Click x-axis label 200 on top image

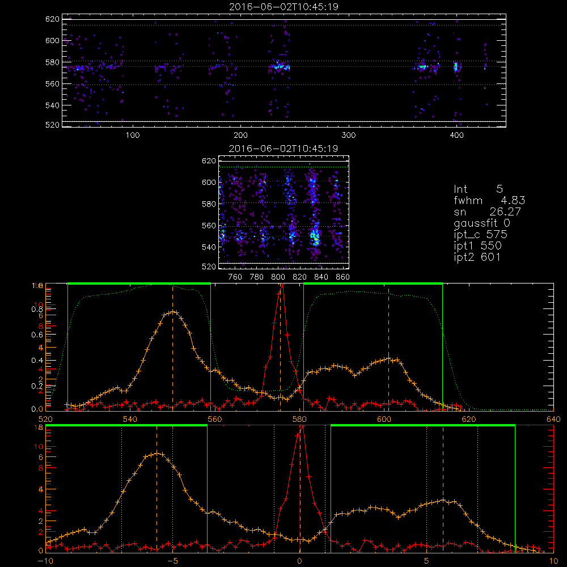pos(240,136)
